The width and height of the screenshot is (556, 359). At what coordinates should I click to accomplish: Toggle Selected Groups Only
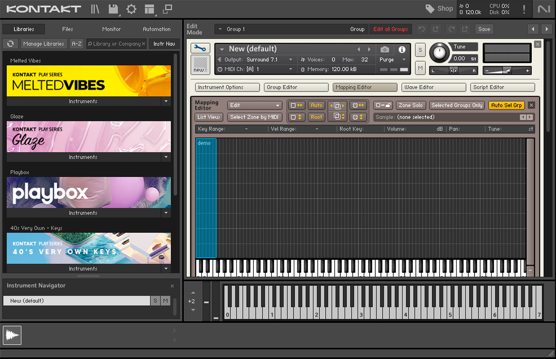coord(457,105)
